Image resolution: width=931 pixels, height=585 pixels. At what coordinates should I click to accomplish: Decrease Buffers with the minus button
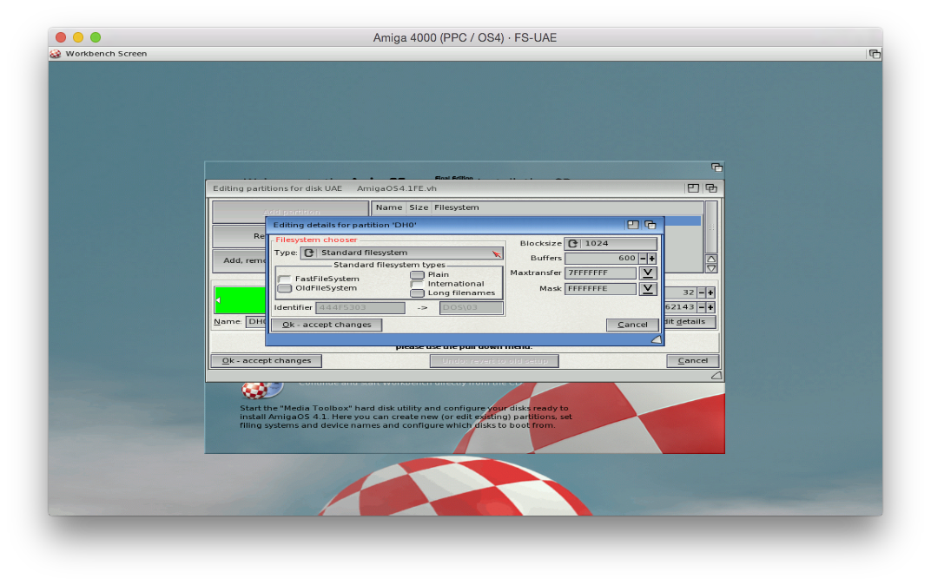643,259
